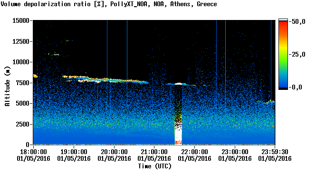
Task: Click the 18:00:00 time axis label
Action: coord(33,152)
